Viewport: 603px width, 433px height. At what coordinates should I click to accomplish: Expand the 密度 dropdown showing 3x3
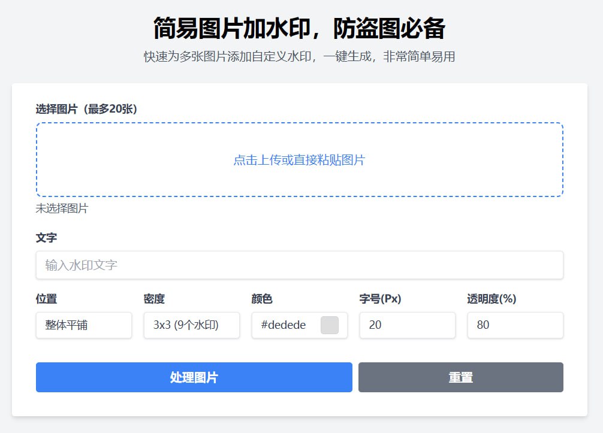(x=191, y=325)
